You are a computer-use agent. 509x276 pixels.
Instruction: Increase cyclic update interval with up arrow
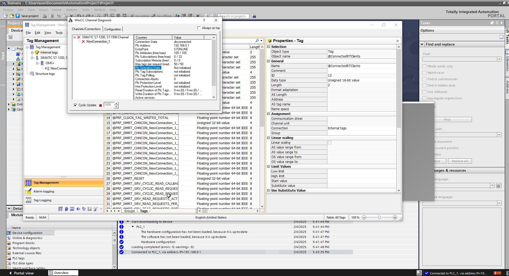116,103
